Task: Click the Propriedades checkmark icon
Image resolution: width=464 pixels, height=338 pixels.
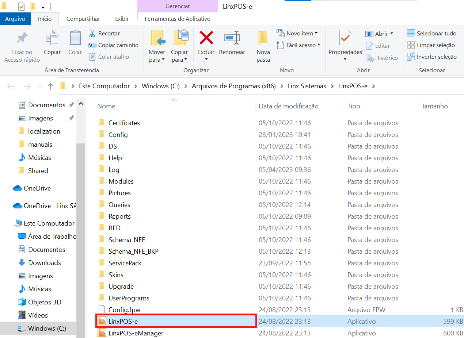Action: coord(345,38)
